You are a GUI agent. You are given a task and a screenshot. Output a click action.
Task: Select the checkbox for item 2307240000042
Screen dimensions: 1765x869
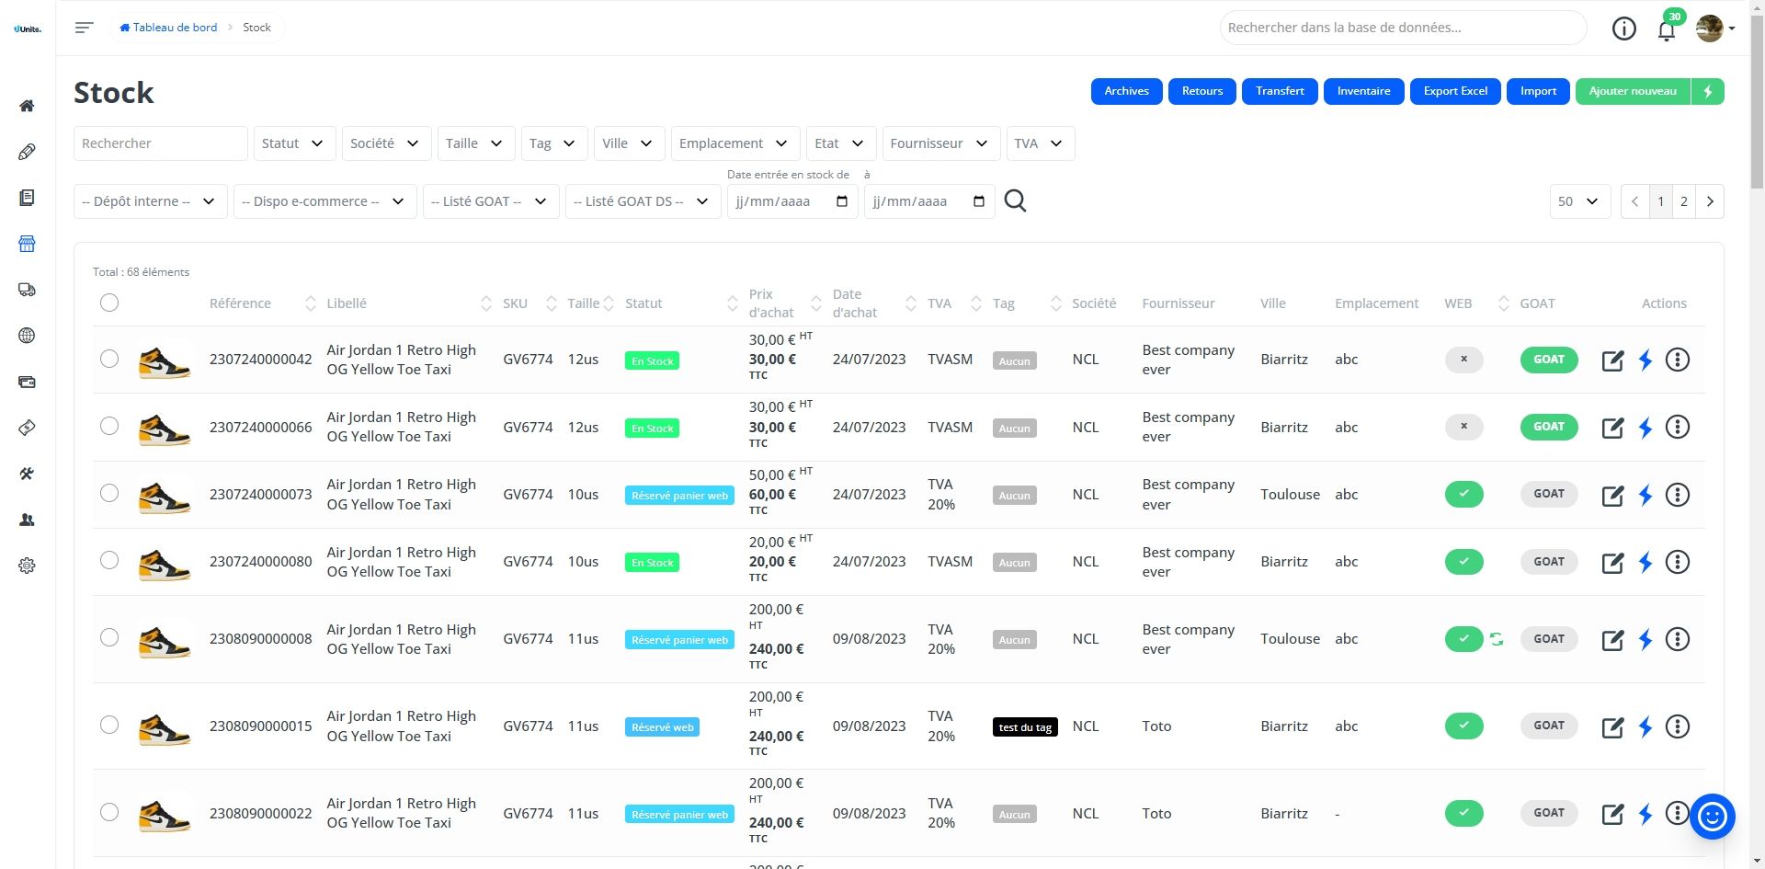109,359
